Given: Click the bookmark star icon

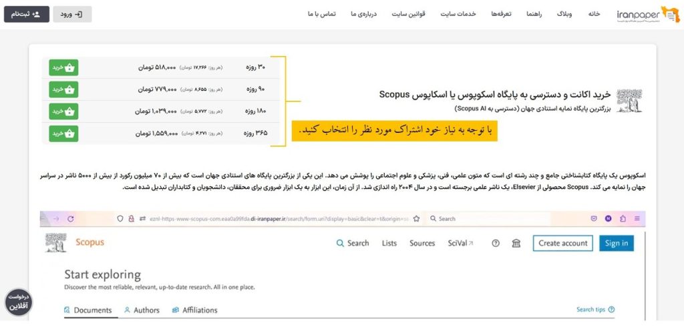Looking at the screenshot, I should tap(416, 219).
